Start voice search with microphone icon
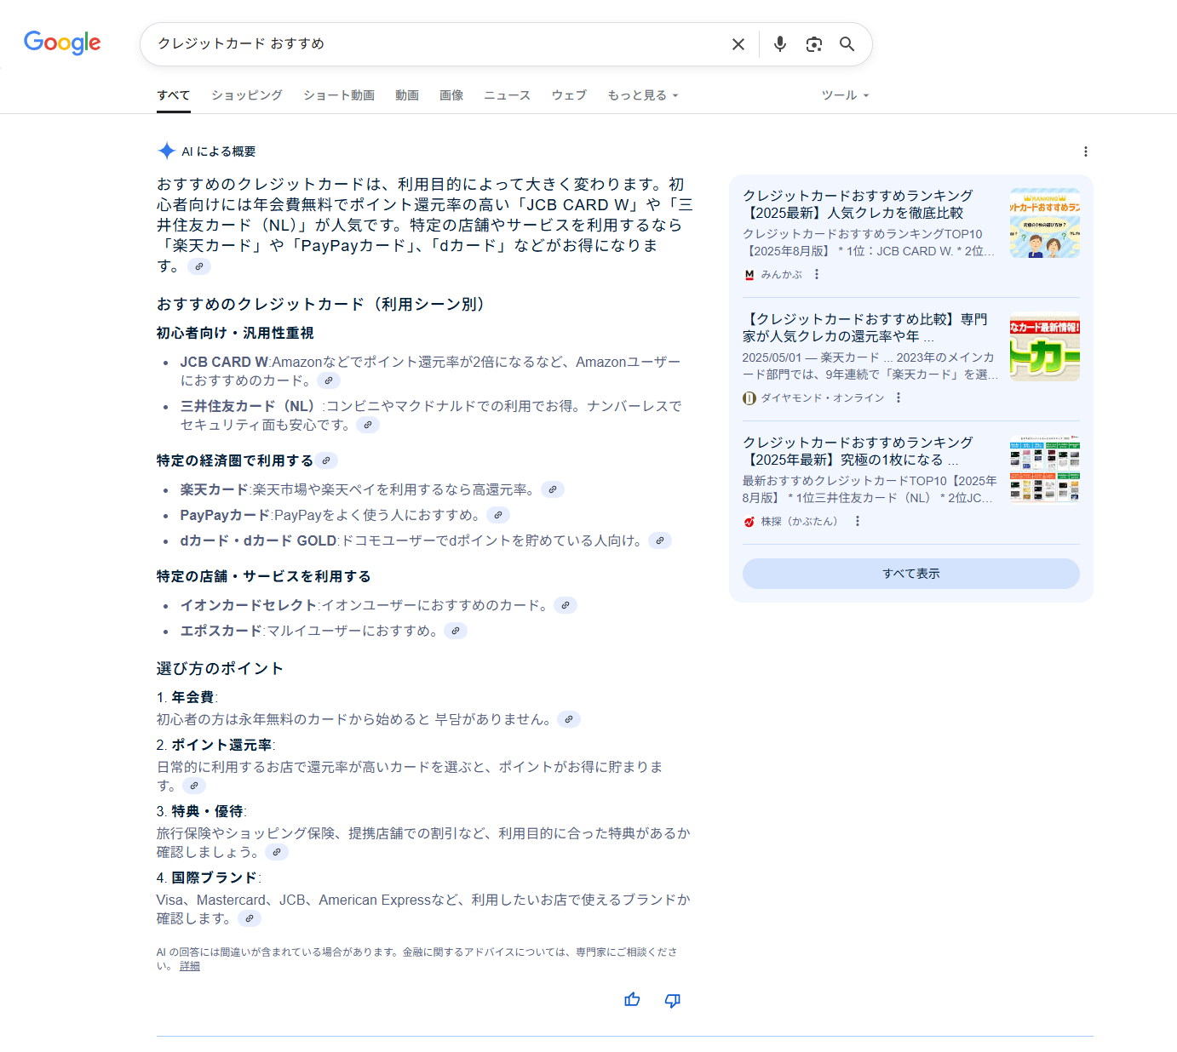 tap(779, 44)
